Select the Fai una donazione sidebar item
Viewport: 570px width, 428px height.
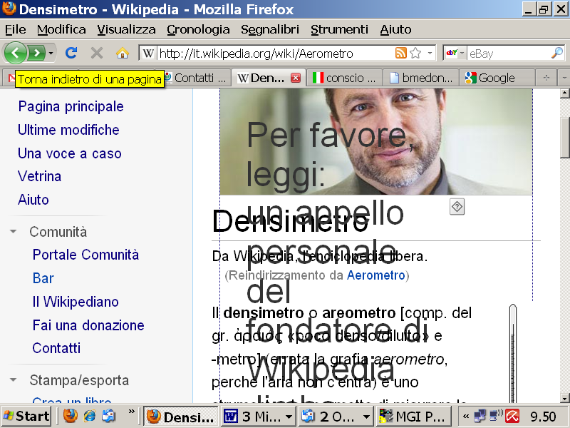(88, 325)
